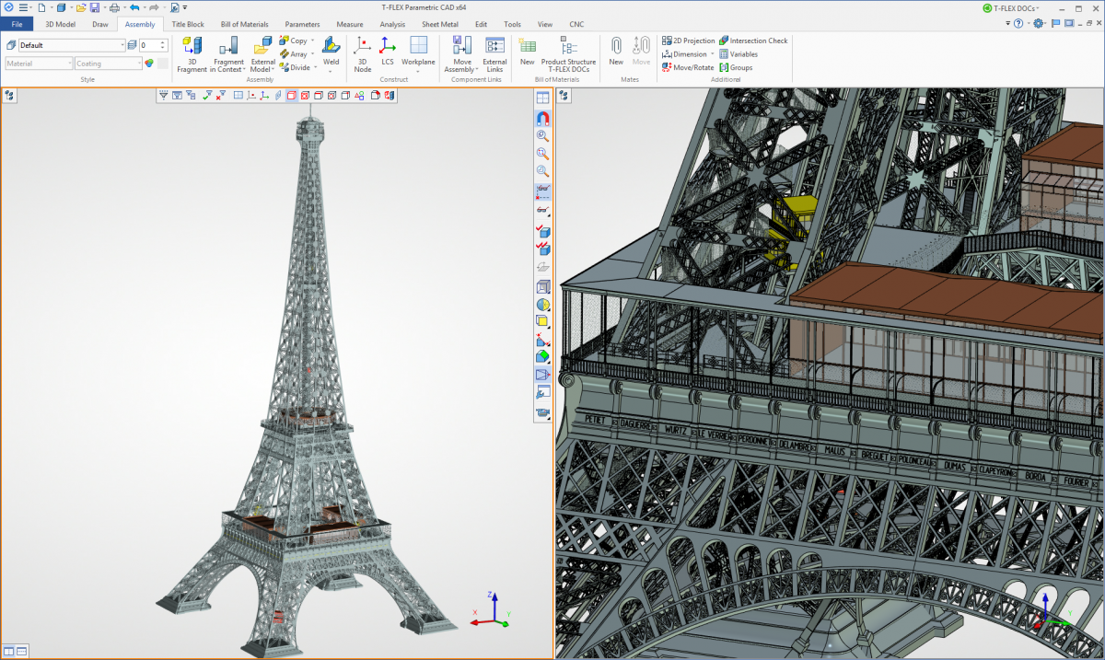
Task: Switch to the Sheet Metal tab
Action: click(442, 24)
